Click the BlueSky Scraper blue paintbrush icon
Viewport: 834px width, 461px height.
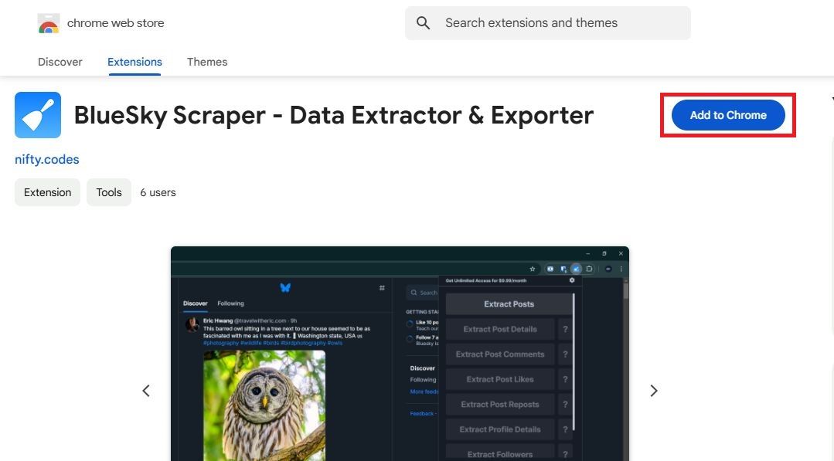[38, 114]
